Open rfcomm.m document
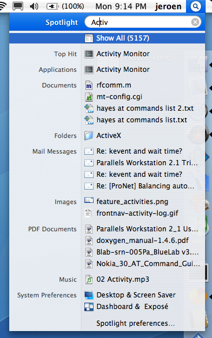This screenshot has height=338, width=212. click(x=114, y=85)
